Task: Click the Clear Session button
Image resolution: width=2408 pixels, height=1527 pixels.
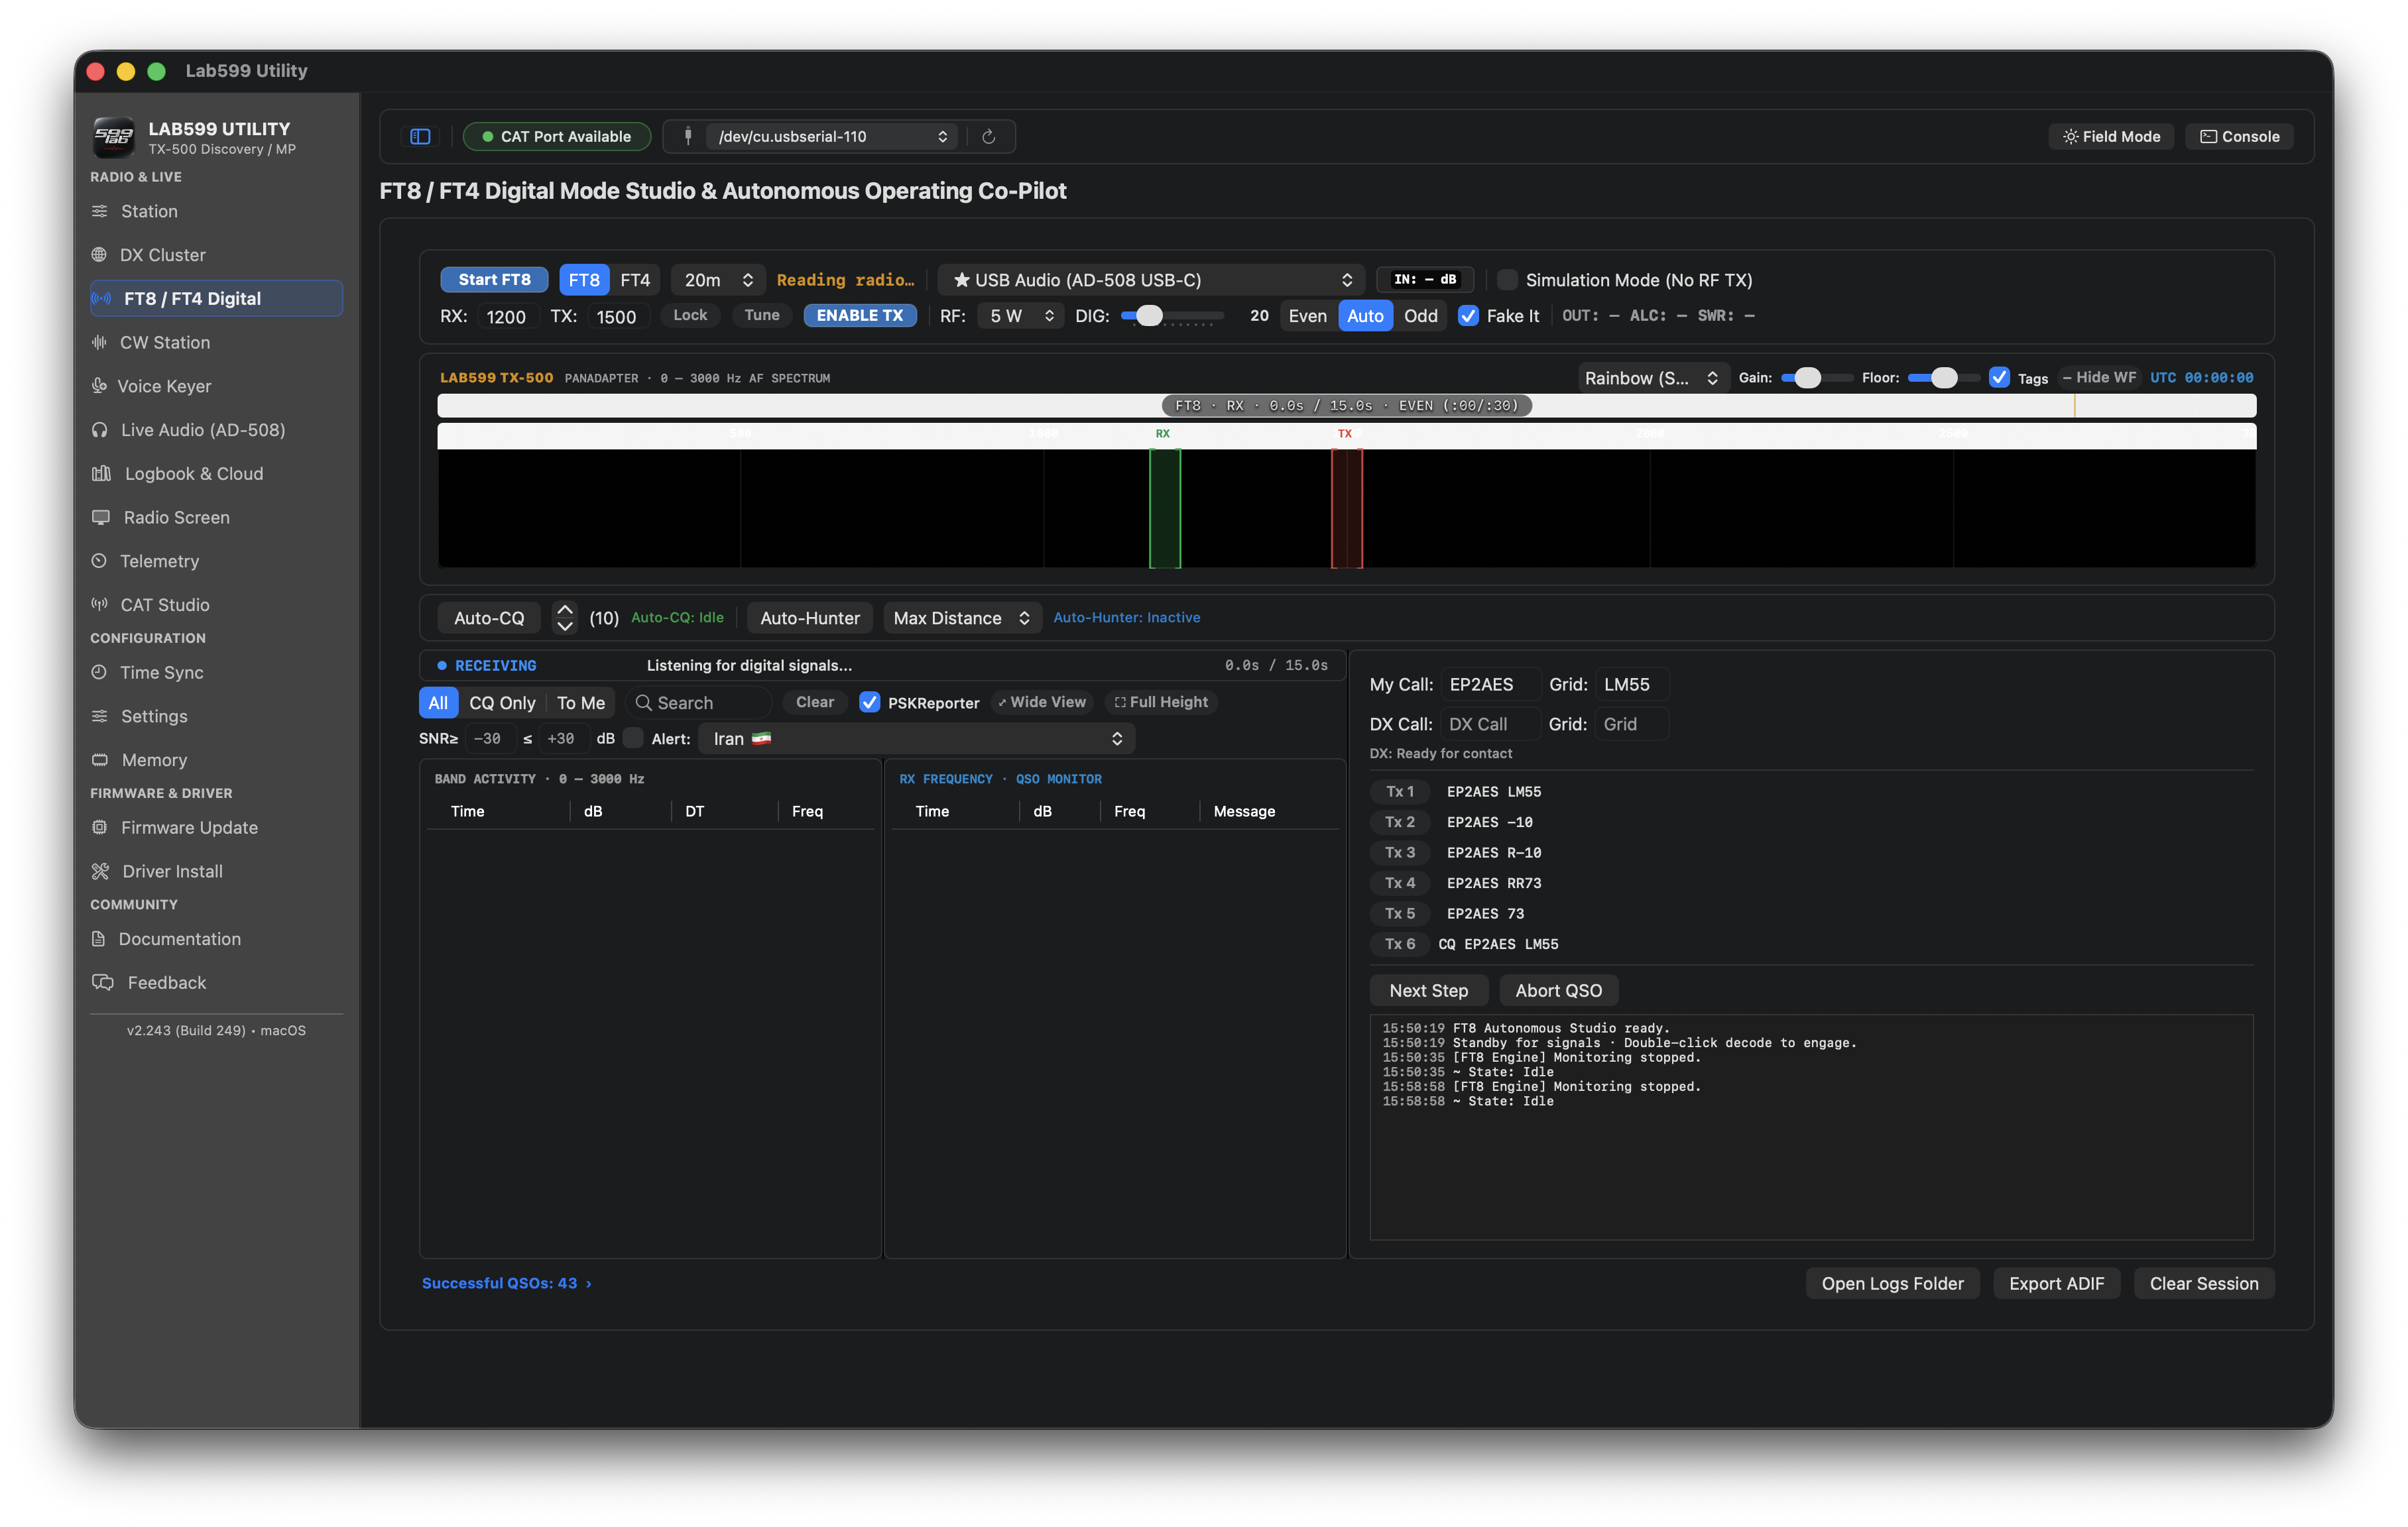Action: click(x=2203, y=1283)
